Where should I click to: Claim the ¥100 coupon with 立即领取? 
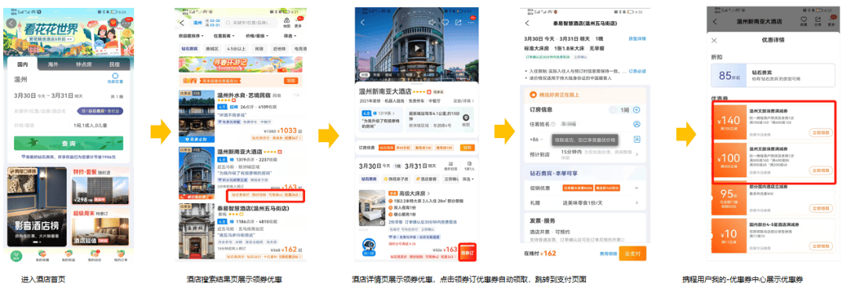tap(820, 170)
